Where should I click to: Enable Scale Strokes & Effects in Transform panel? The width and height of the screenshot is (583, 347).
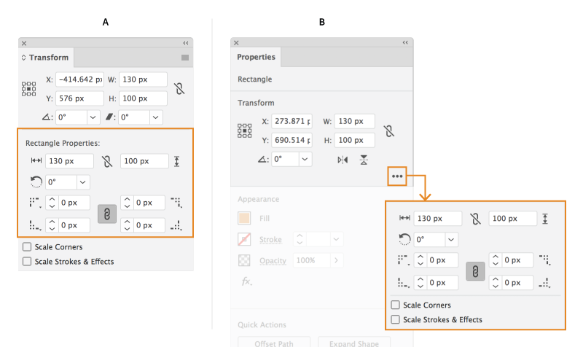click(27, 261)
